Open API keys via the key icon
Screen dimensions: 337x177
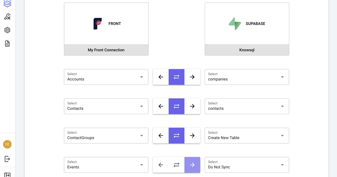coord(7,17)
